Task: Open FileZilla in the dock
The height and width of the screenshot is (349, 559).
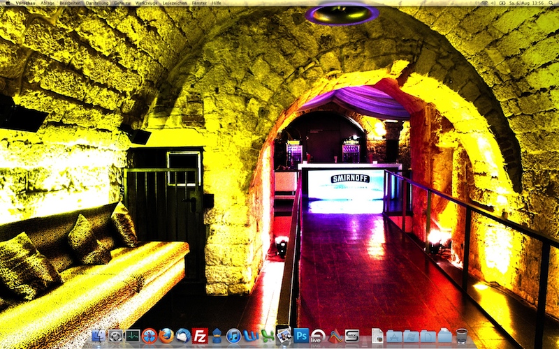Action: pyautogui.click(x=200, y=336)
